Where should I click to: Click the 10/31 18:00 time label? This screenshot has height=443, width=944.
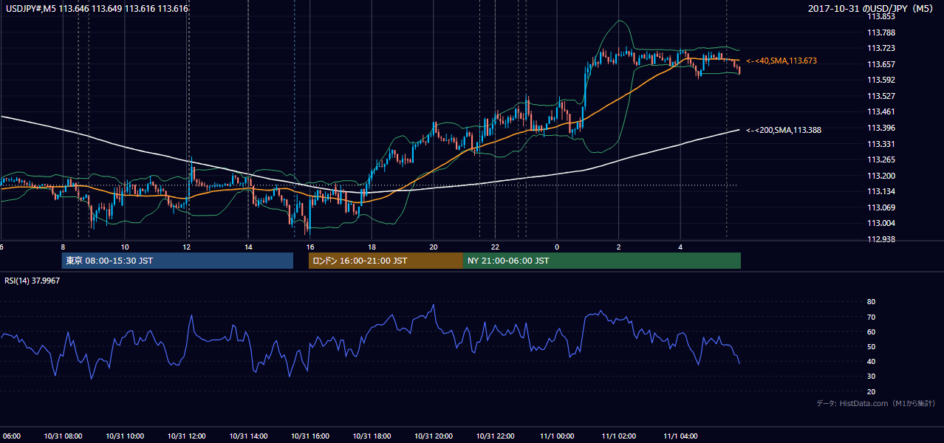click(x=372, y=436)
